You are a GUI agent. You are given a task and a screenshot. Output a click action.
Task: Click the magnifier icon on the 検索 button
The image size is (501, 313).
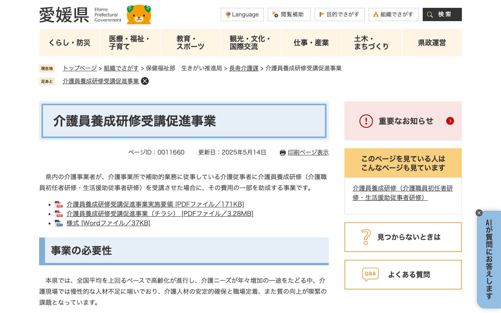tap(430, 14)
